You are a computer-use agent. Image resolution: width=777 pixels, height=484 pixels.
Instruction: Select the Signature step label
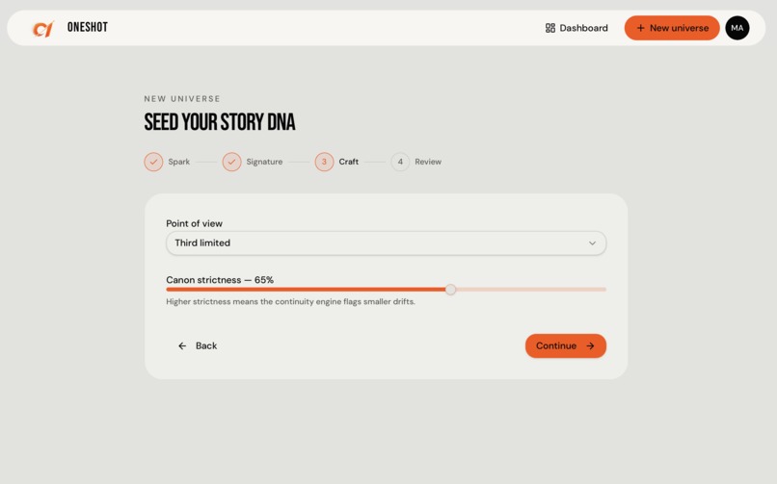click(264, 162)
